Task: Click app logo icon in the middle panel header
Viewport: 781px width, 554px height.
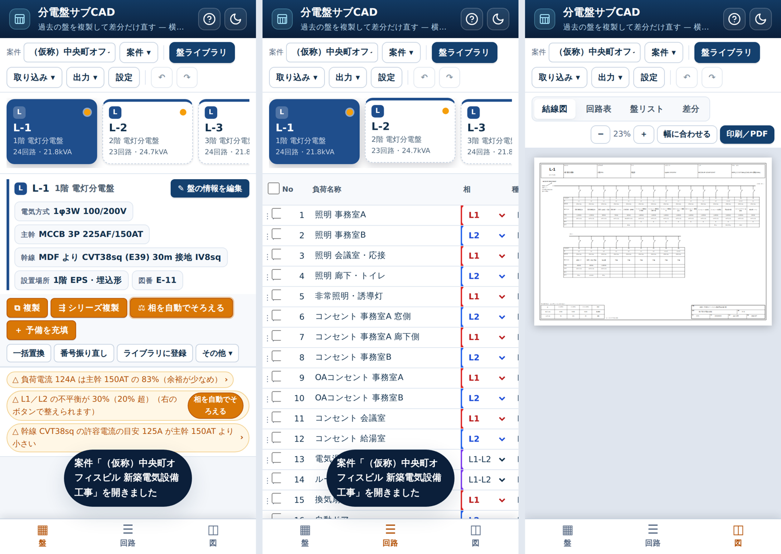Action: [282, 19]
